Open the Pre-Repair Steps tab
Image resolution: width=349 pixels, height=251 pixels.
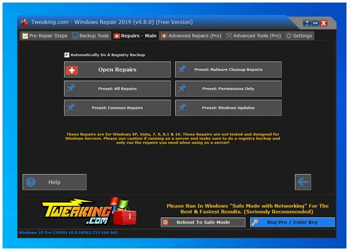point(45,36)
